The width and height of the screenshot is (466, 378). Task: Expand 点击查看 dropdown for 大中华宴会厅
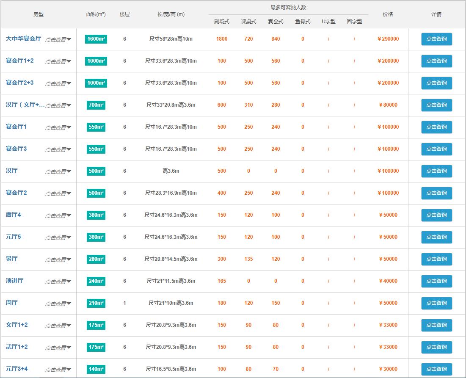coord(58,39)
